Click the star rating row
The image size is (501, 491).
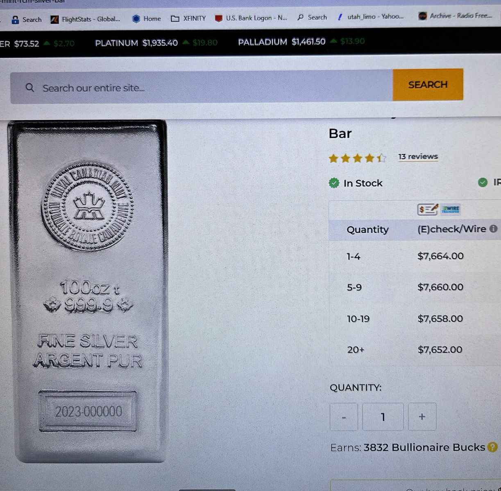pyautogui.click(x=357, y=158)
